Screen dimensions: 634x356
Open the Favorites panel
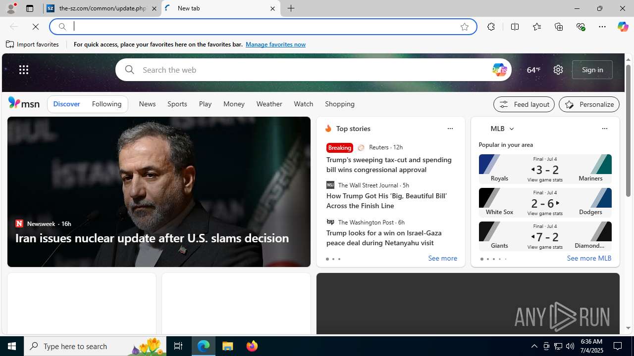tap(536, 27)
